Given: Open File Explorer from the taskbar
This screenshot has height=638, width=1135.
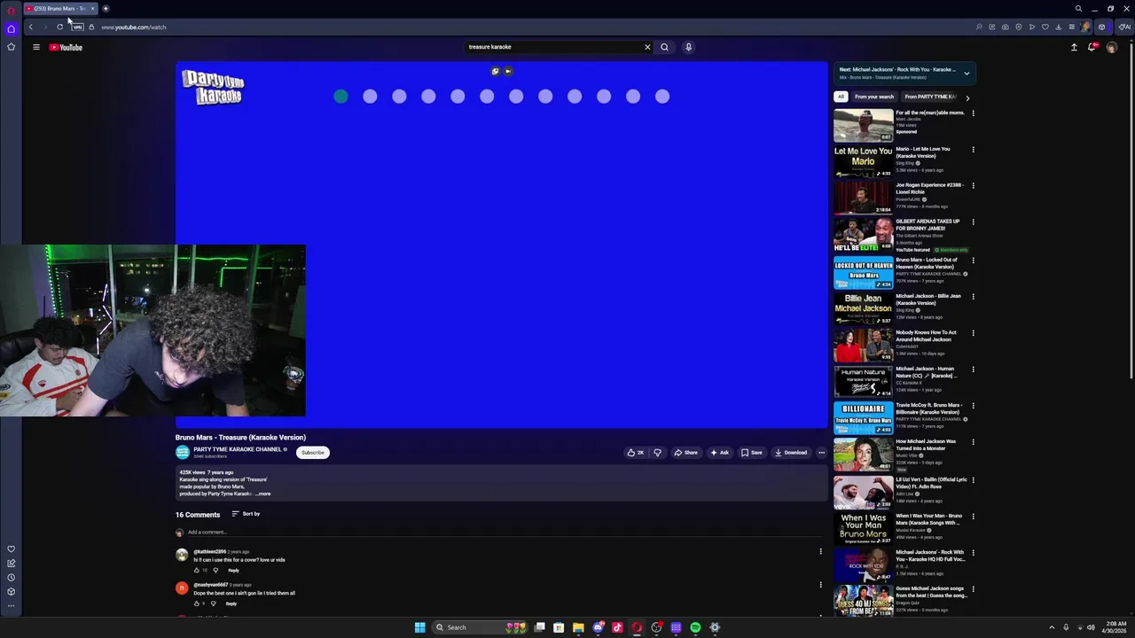Looking at the screenshot, I should click(x=578, y=627).
